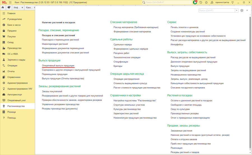Click the Администрирование gear icon
Image resolution: width=252 pixels, height=155 pixels.
[4, 83]
